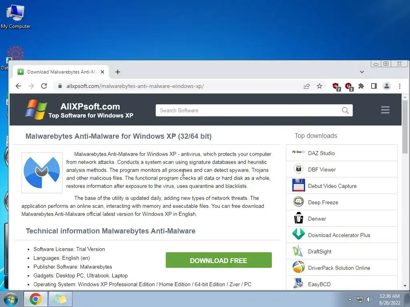Screen dimensions: 410x307
Task: Close the Download Malwarebytes tab
Action: 102,72
